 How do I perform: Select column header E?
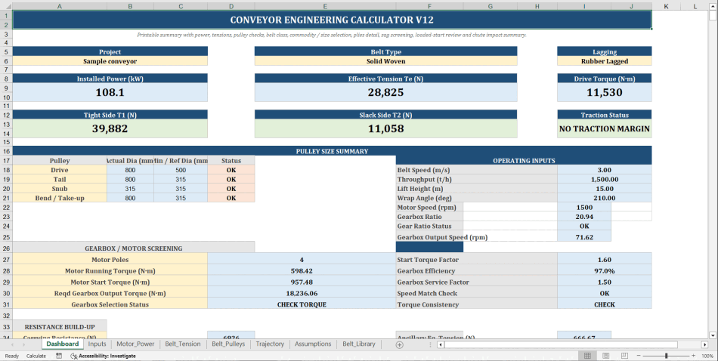point(324,6)
